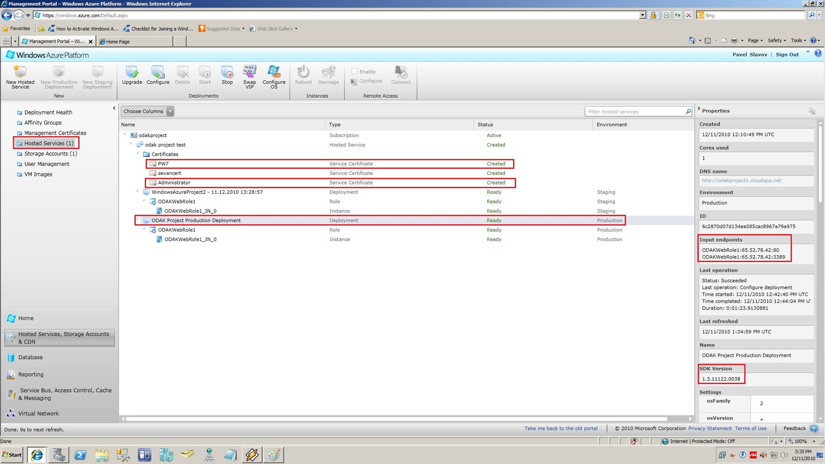Select Storage Accounts (1) in navigation
The image size is (825, 464).
(x=51, y=154)
